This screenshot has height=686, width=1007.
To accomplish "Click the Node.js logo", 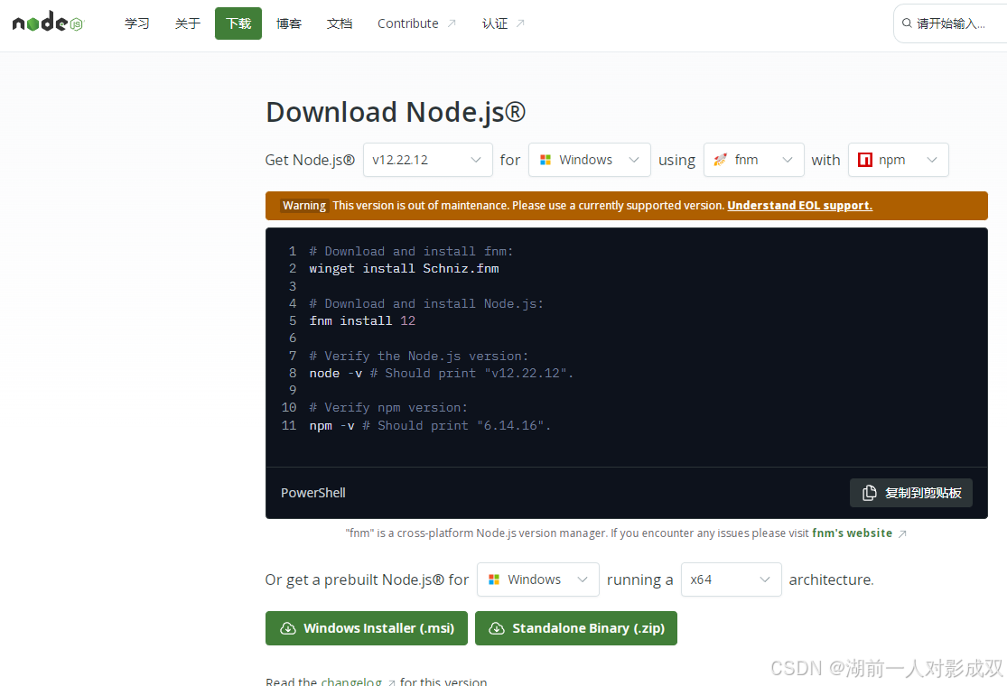I will [48, 23].
